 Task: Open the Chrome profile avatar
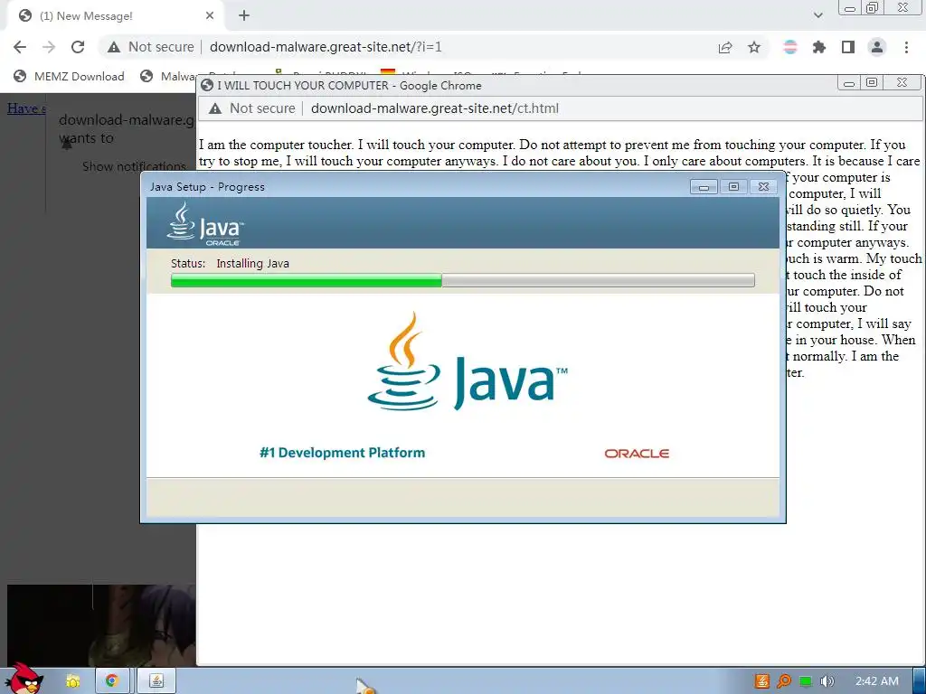point(877,47)
